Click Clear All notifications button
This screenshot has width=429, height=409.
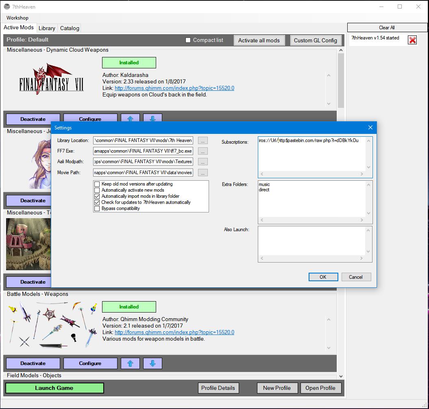pos(387,27)
